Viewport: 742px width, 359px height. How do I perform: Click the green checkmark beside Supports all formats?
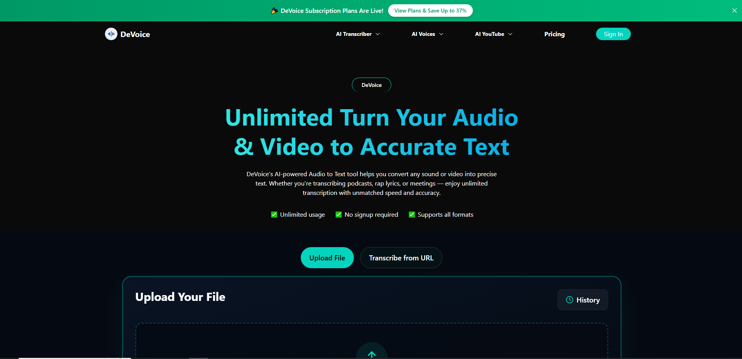pyautogui.click(x=412, y=214)
